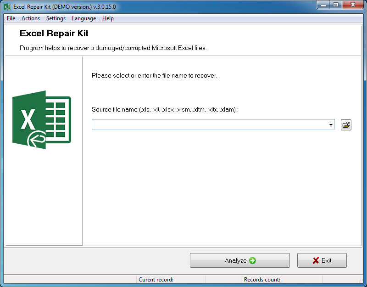Click the Analyze button

coord(239,260)
